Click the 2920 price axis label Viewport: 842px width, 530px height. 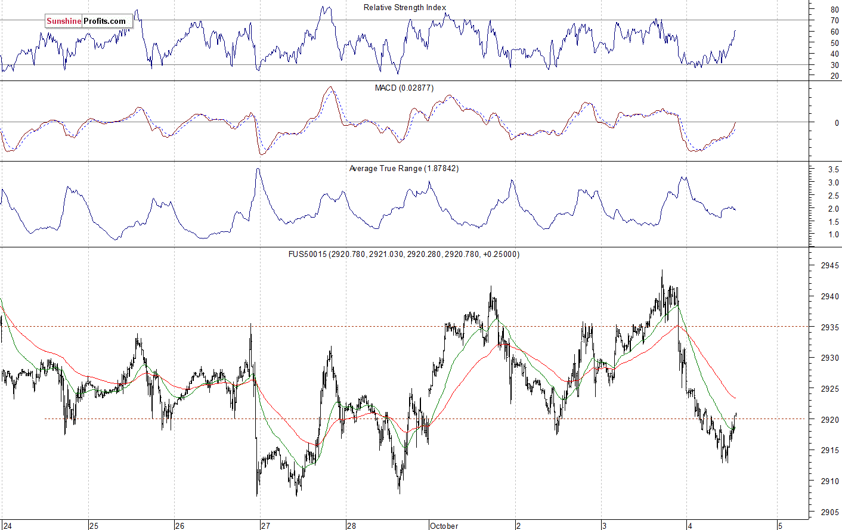coord(829,420)
